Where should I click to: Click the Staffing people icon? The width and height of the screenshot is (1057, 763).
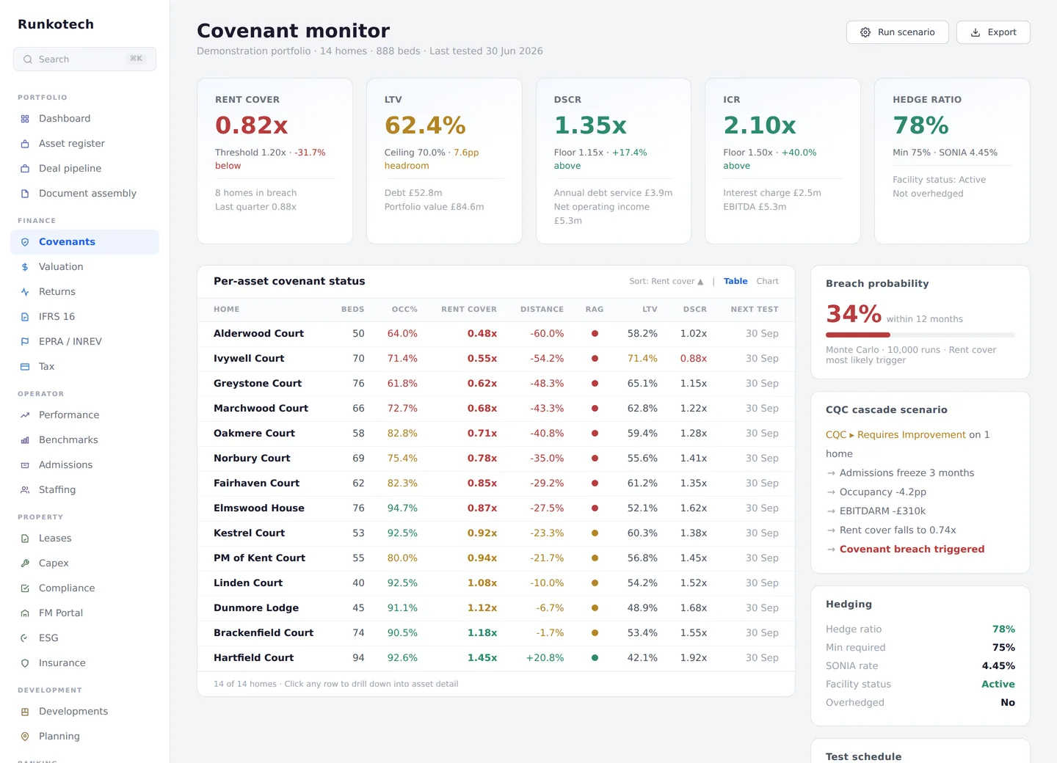tap(25, 490)
